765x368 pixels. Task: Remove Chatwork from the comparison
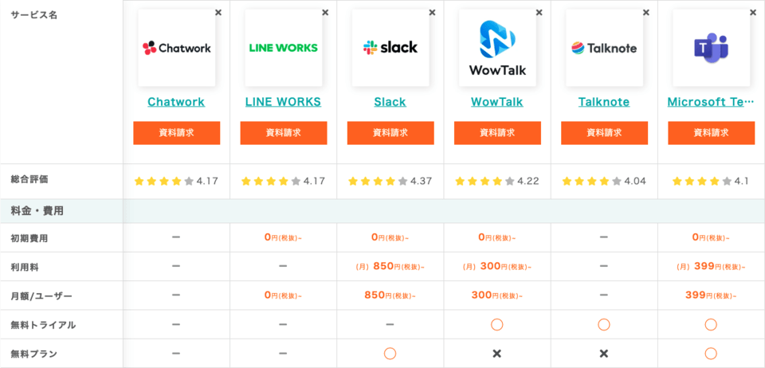click(218, 13)
